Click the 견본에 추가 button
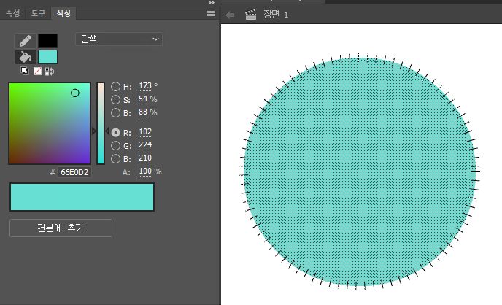The image size is (502, 305). click(x=61, y=228)
